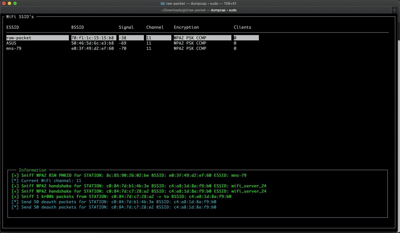Image resolution: width=400 pixels, height=233 pixels.
Task: Click the ESSID column header
Action: [x=12, y=27]
